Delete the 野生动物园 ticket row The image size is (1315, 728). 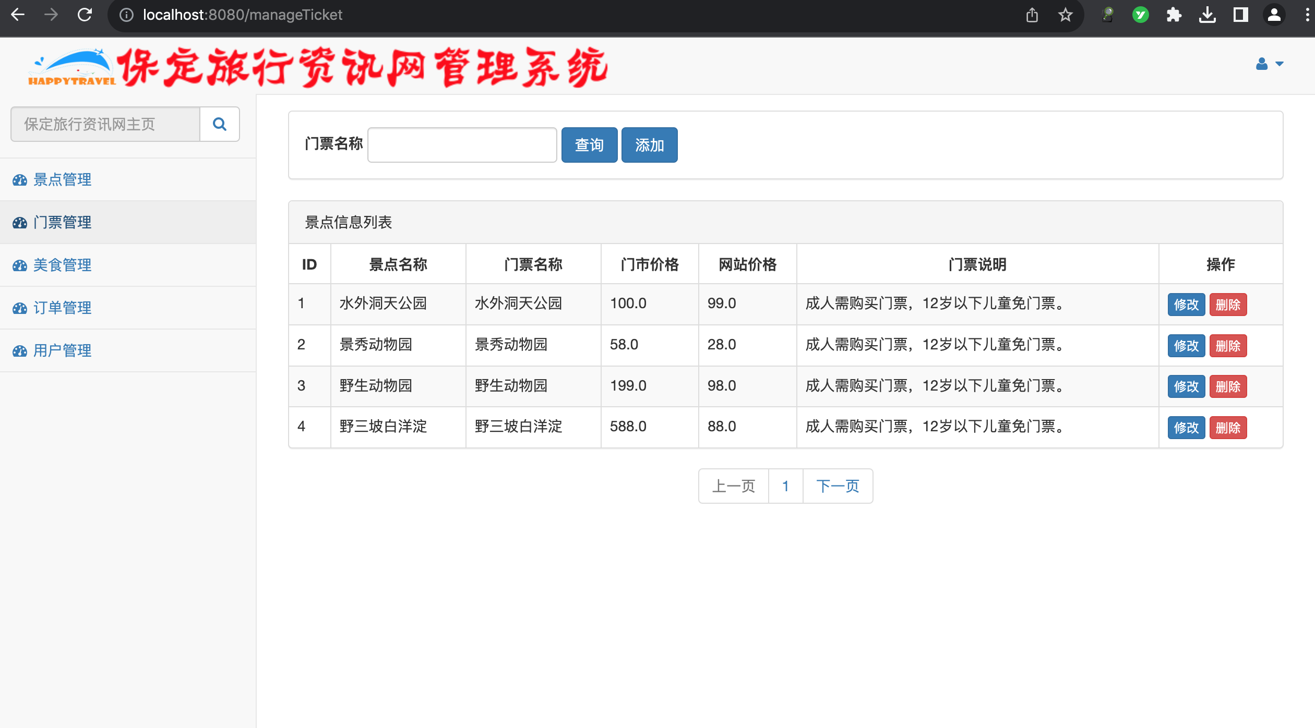1228,386
